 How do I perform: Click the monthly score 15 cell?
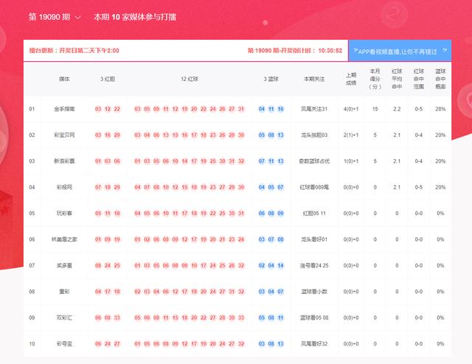pyautogui.click(x=375, y=109)
